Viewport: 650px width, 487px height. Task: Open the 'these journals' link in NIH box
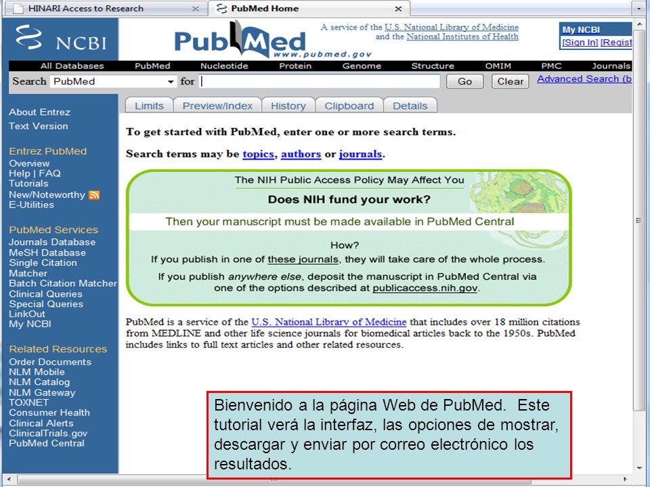(x=303, y=260)
